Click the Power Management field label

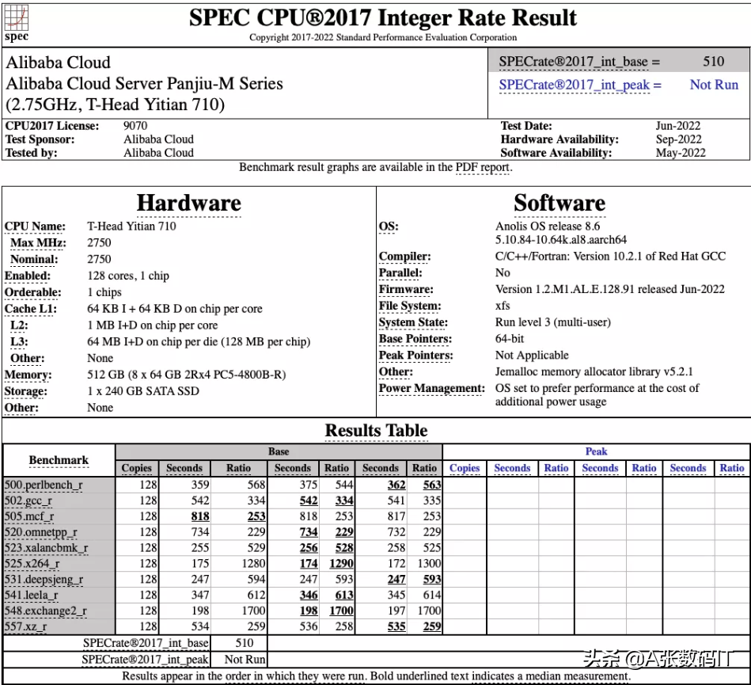(x=432, y=388)
